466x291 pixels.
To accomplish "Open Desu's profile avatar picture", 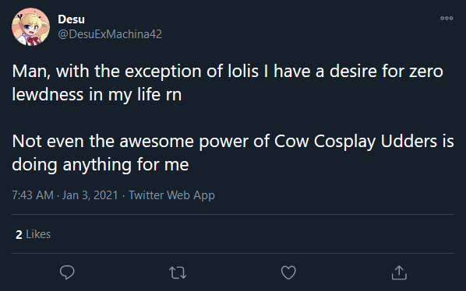I will tap(30, 26).
